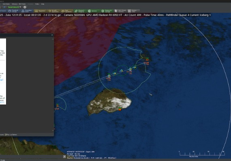Select the orange hostile contact northeast of convoy
The image size is (231, 161).
(147, 60)
